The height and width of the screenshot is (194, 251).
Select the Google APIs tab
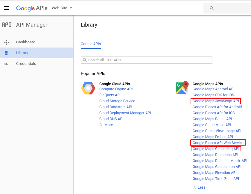pyautogui.click(x=91, y=44)
